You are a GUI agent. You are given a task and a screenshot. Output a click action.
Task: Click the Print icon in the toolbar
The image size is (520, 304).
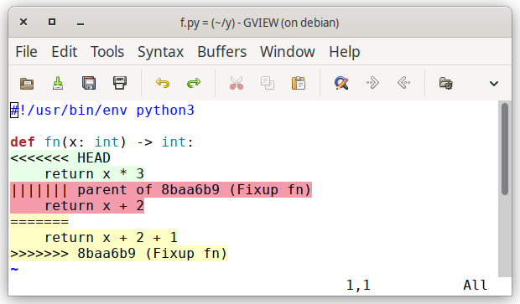tap(120, 83)
